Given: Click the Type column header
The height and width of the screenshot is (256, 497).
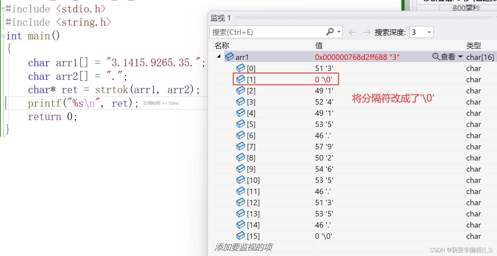Looking at the screenshot, I should click(473, 46).
